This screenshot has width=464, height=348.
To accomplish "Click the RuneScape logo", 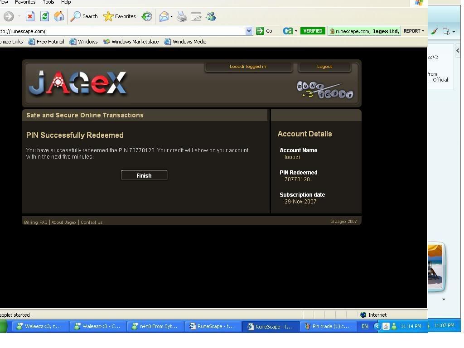I will point(324,90).
